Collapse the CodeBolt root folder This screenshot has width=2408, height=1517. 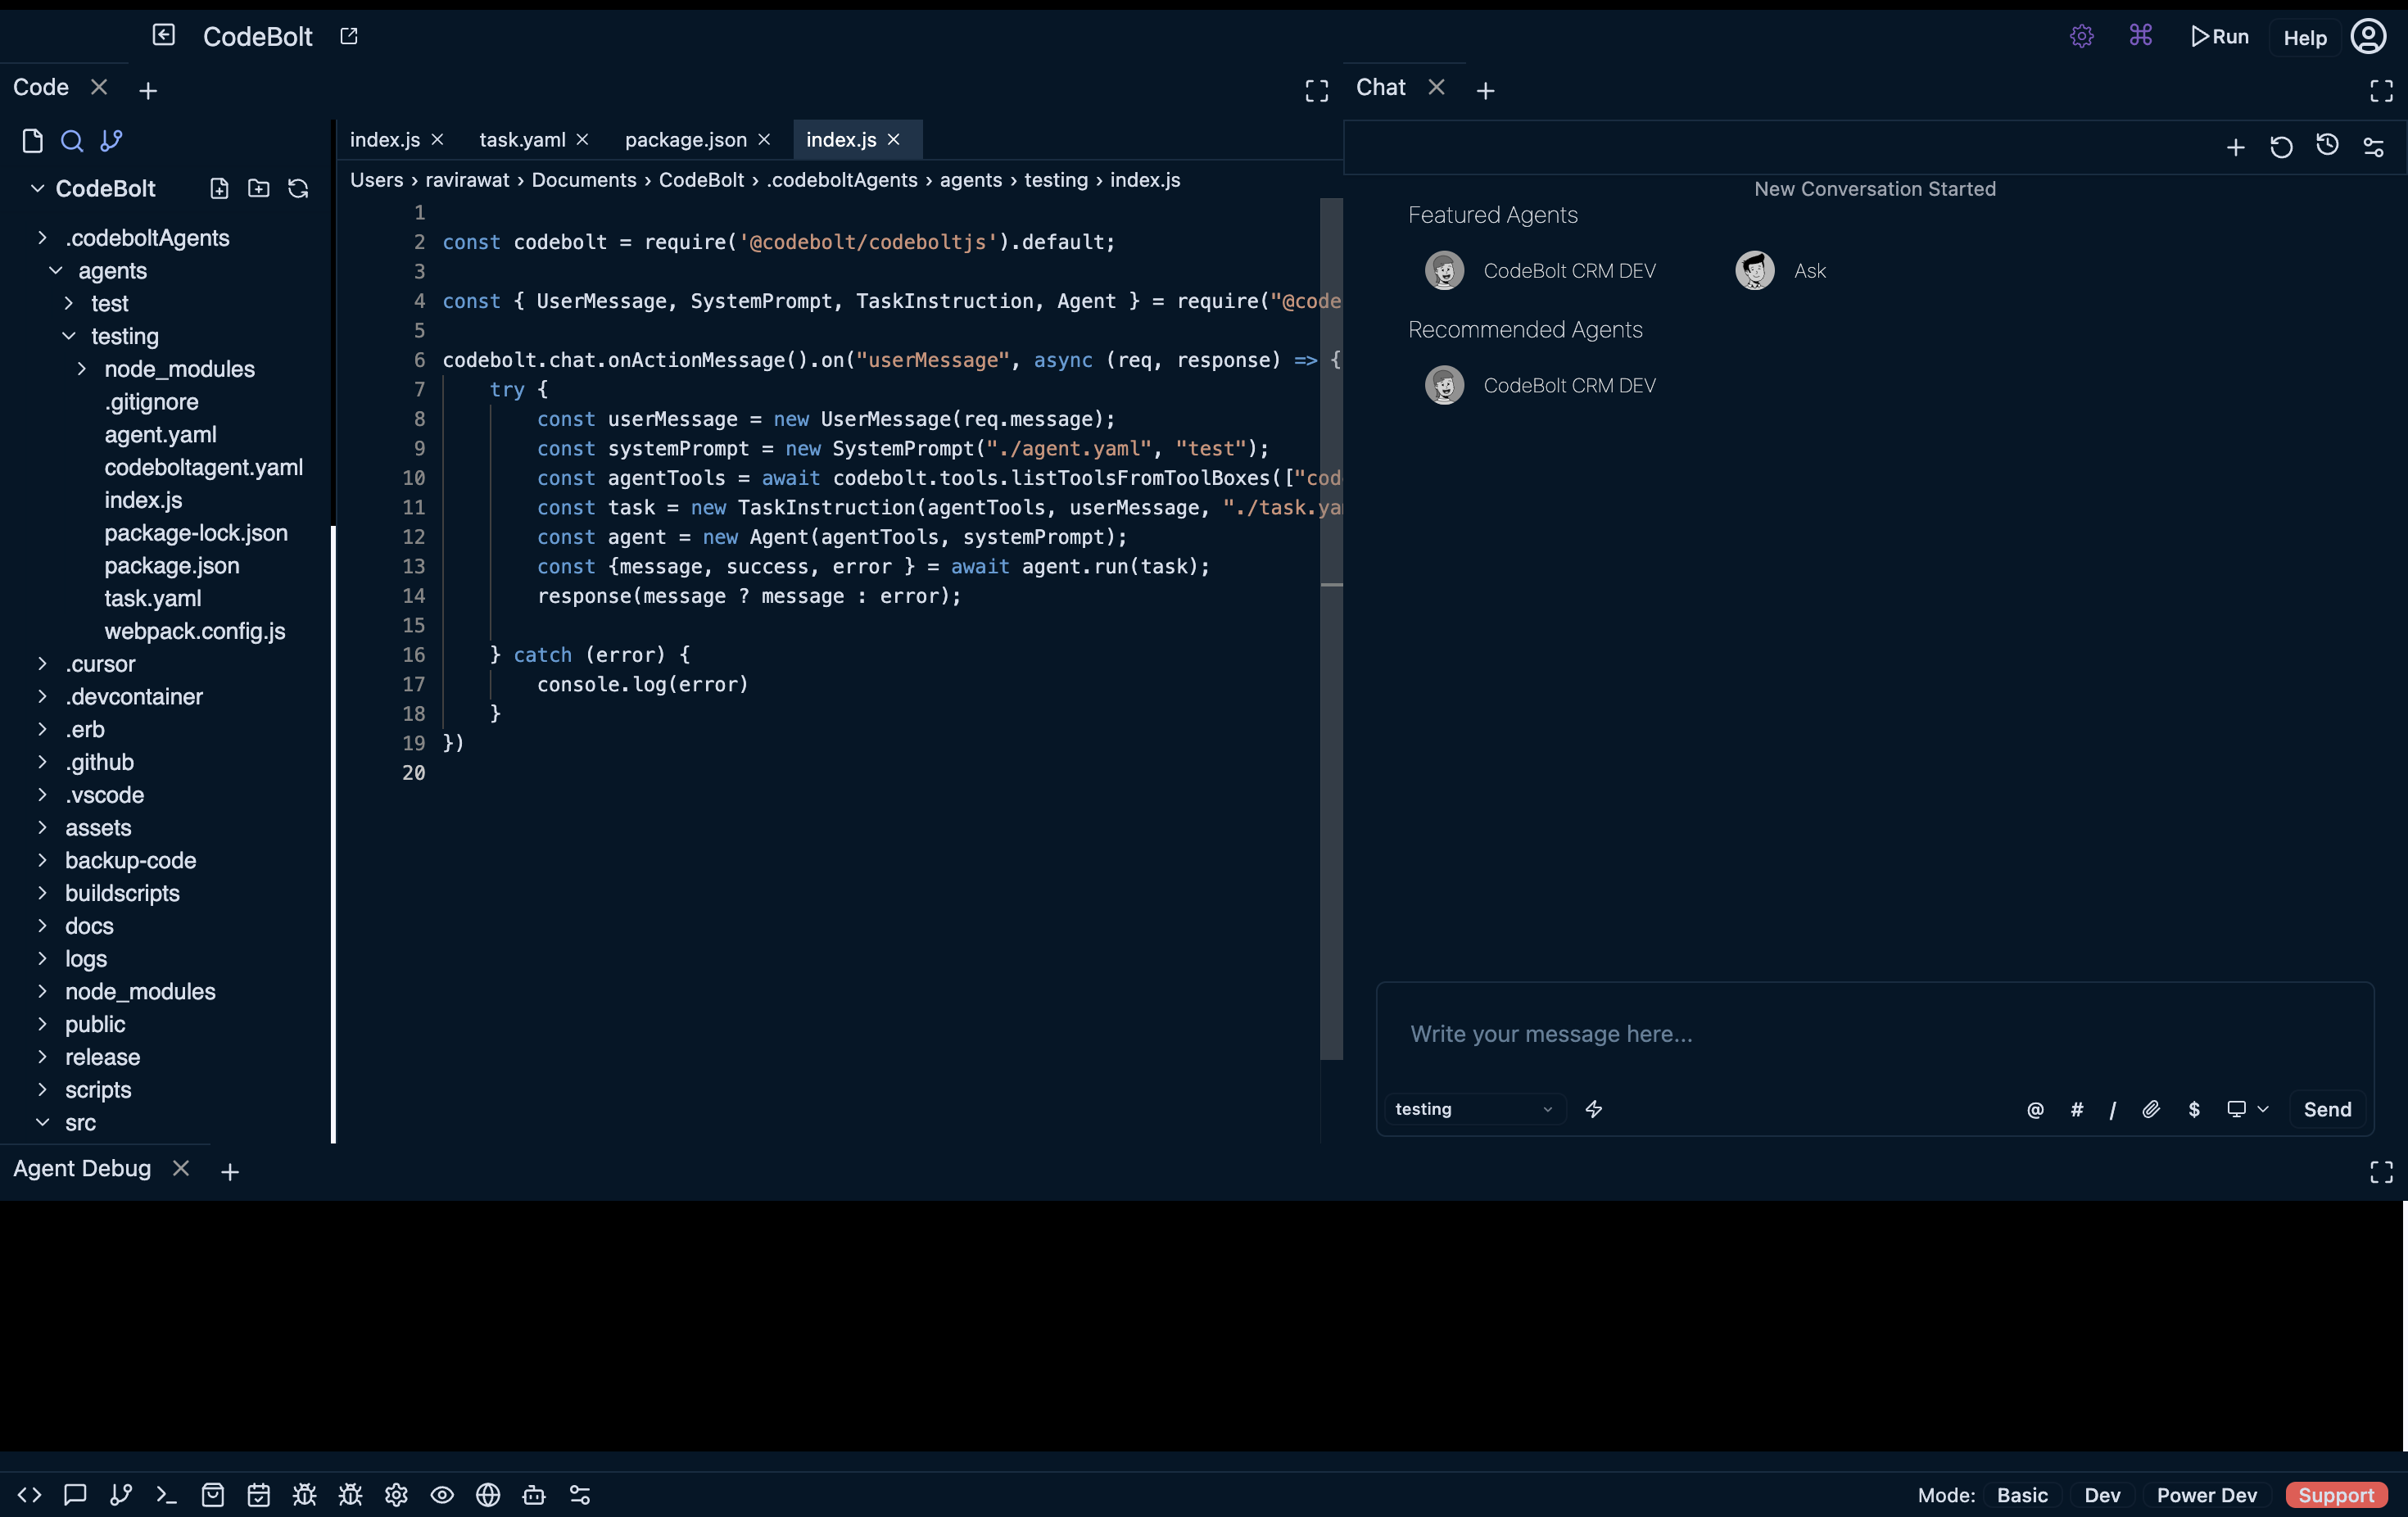(37, 188)
